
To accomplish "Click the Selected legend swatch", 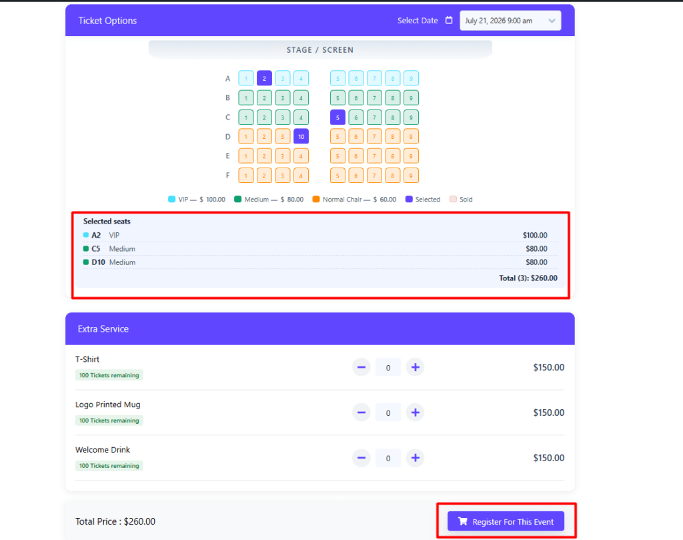I will tap(409, 199).
